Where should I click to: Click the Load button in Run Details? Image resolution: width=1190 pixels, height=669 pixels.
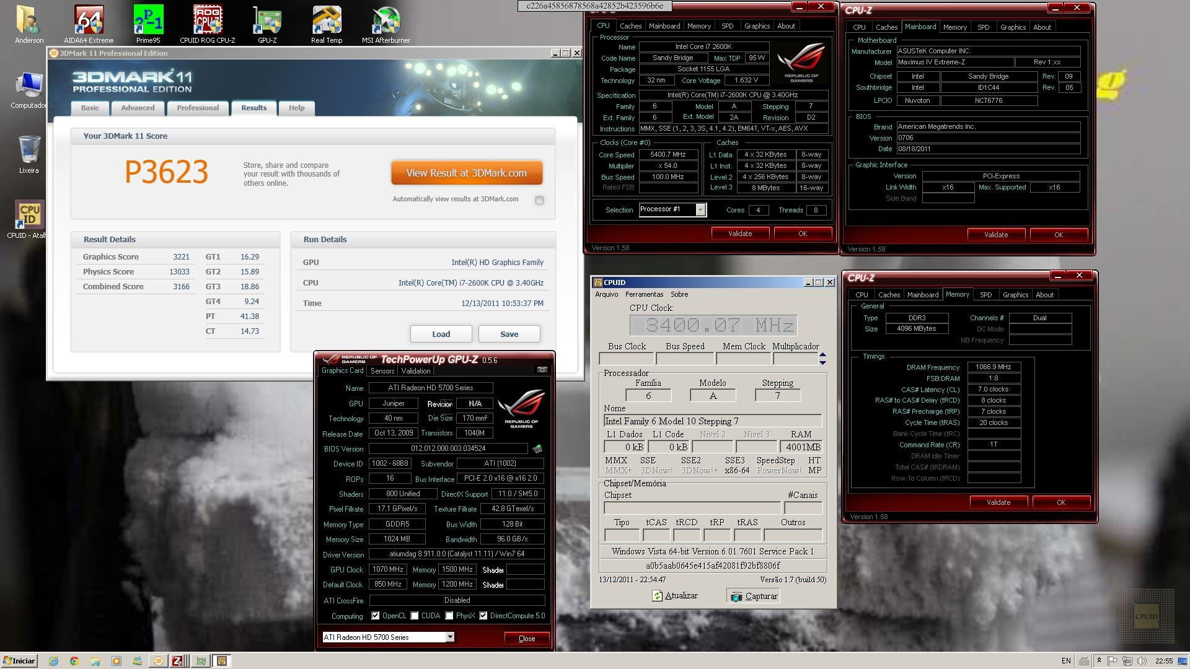pyautogui.click(x=441, y=334)
